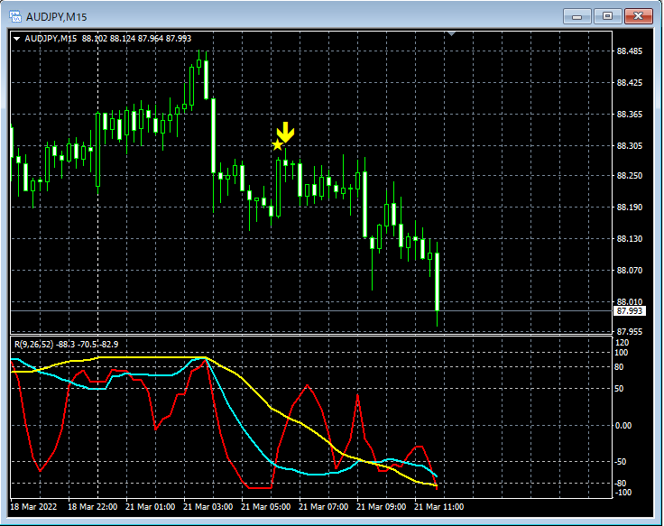Maximize the AUDJPY,M15 chart window

[607, 16]
